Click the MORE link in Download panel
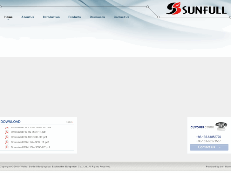Image resolution: width=231 pixels, height=173 pixels. (x=69, y=122)
